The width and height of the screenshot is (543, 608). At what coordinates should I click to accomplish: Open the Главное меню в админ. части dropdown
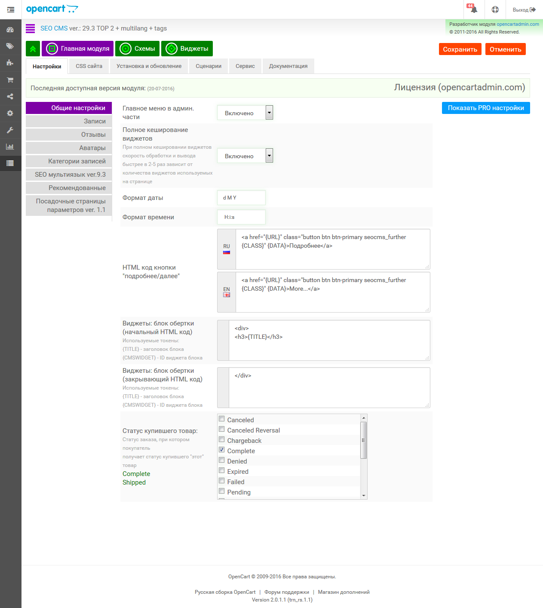pyautogui.click(x=245, y=113)
